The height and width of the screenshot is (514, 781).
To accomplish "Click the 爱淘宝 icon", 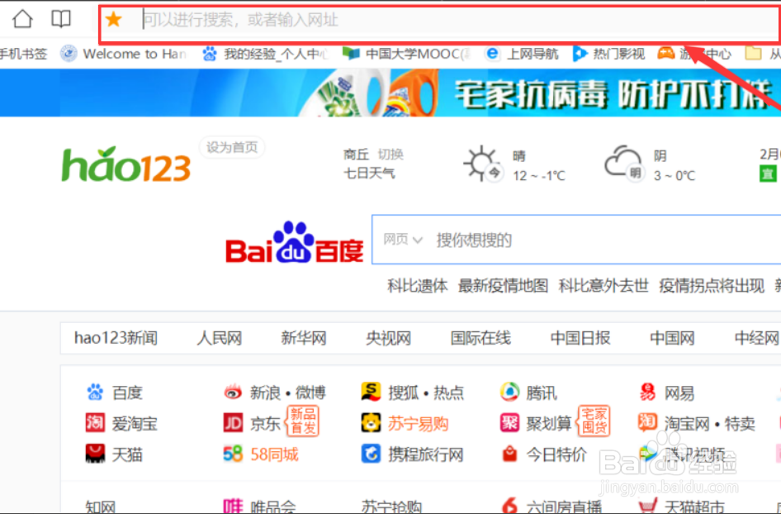I will pos(95,423).
